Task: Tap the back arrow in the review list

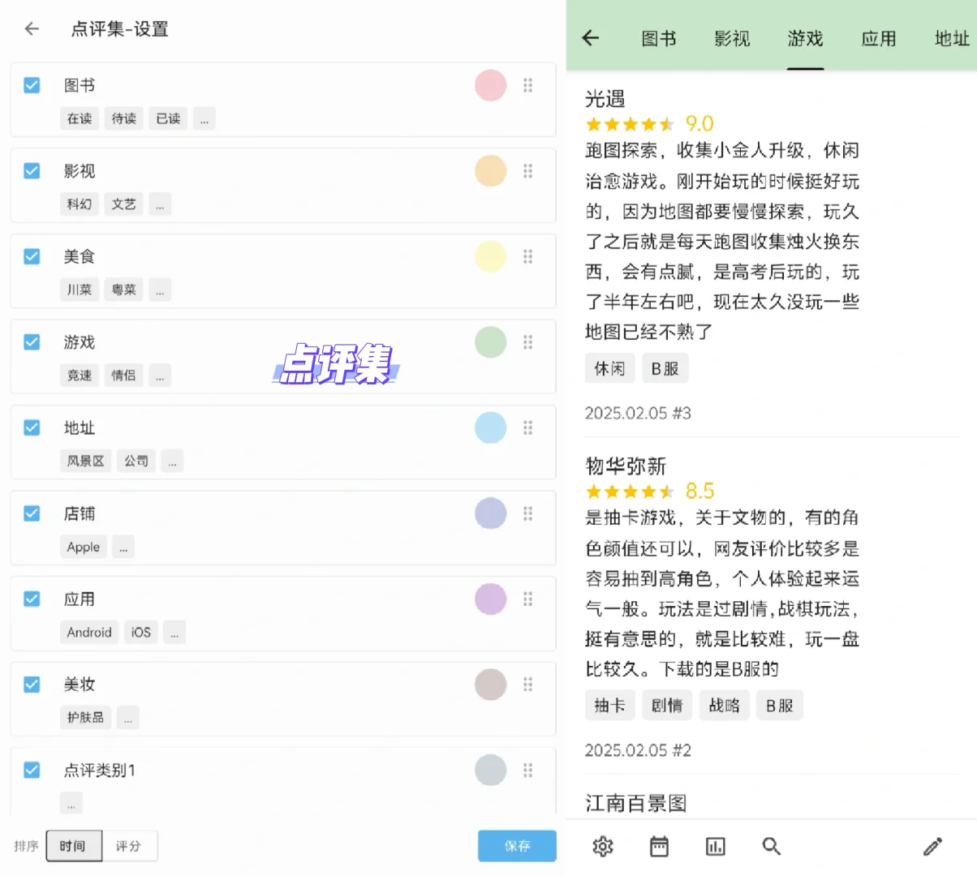Action: (x=592, y=38)
